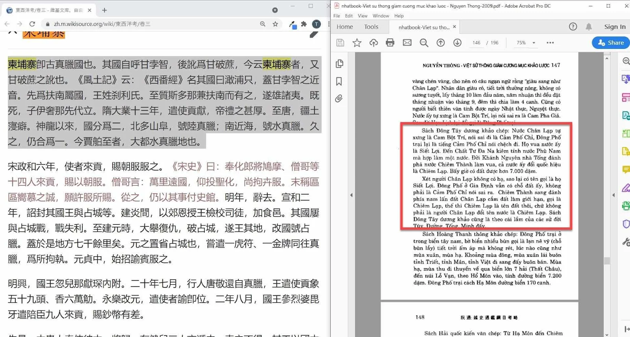Open Chrome three-dot menu
The image size is (630, 337).
click(x=328, y=24)
